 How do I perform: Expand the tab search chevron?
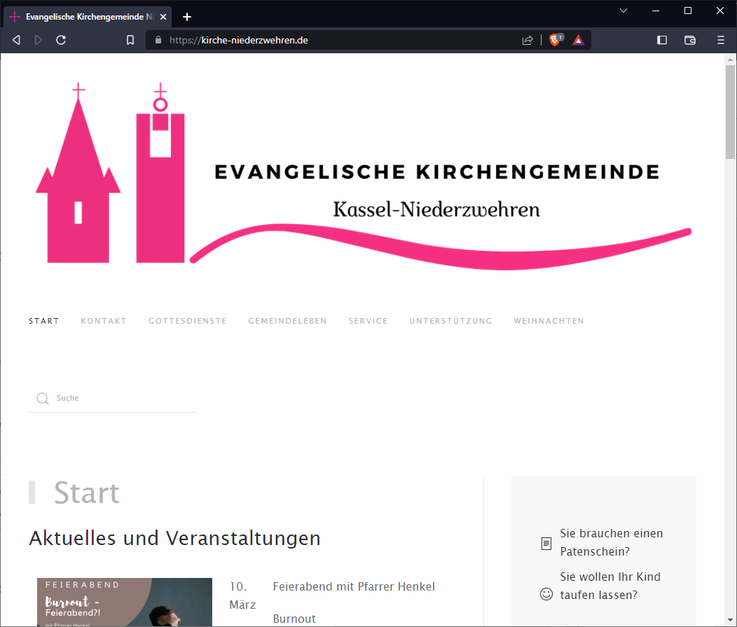(624, 11)
